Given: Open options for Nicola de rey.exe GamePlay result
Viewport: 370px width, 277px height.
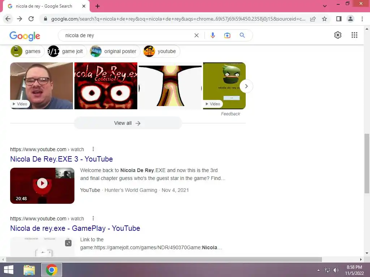Looking at the screenshot, I should pos(93,218).
